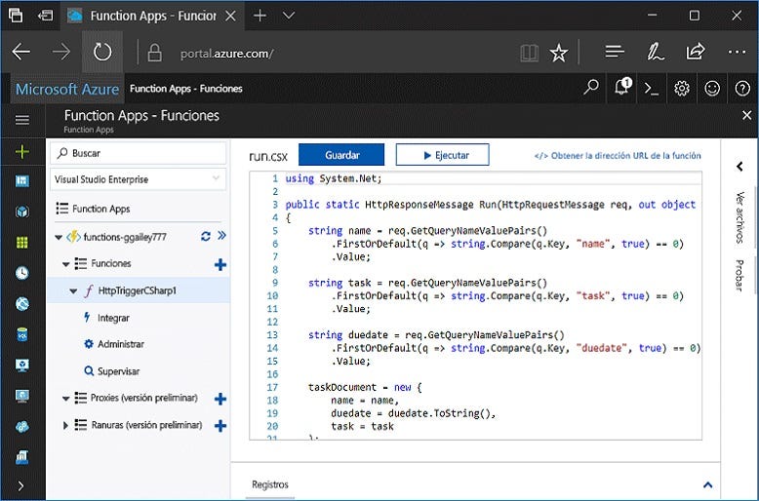The image size is (759, 501).
Task: Open the Hub lines icon in Edge
Action: 615,52
